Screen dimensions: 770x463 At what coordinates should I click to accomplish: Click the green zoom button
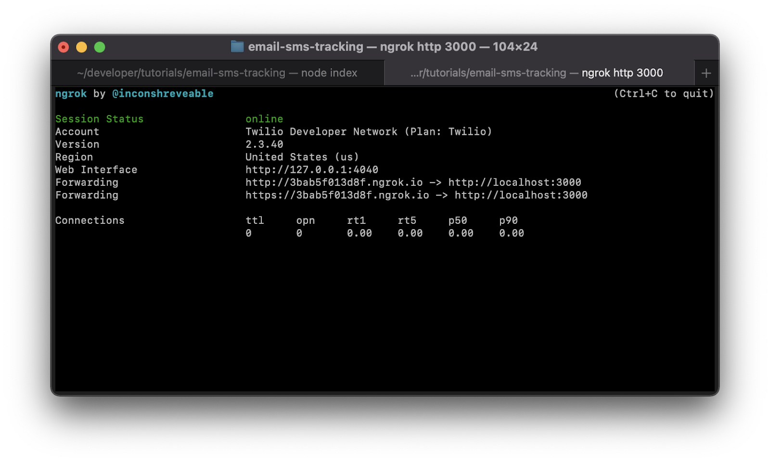pyautogui.click(x=99, y=47)
